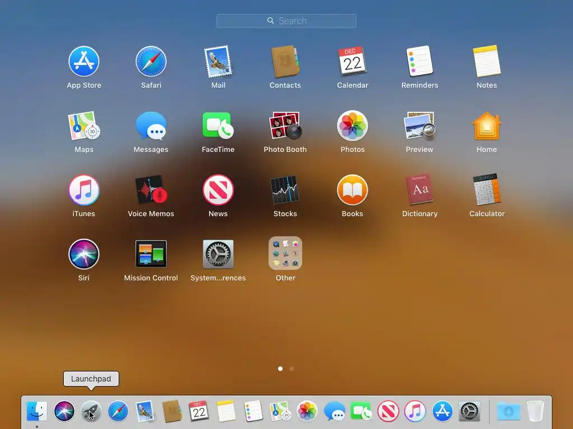Open System Preferences in Launchpad grid
The height and width of the screenshot is (429, 573).
tap(218, 254)
